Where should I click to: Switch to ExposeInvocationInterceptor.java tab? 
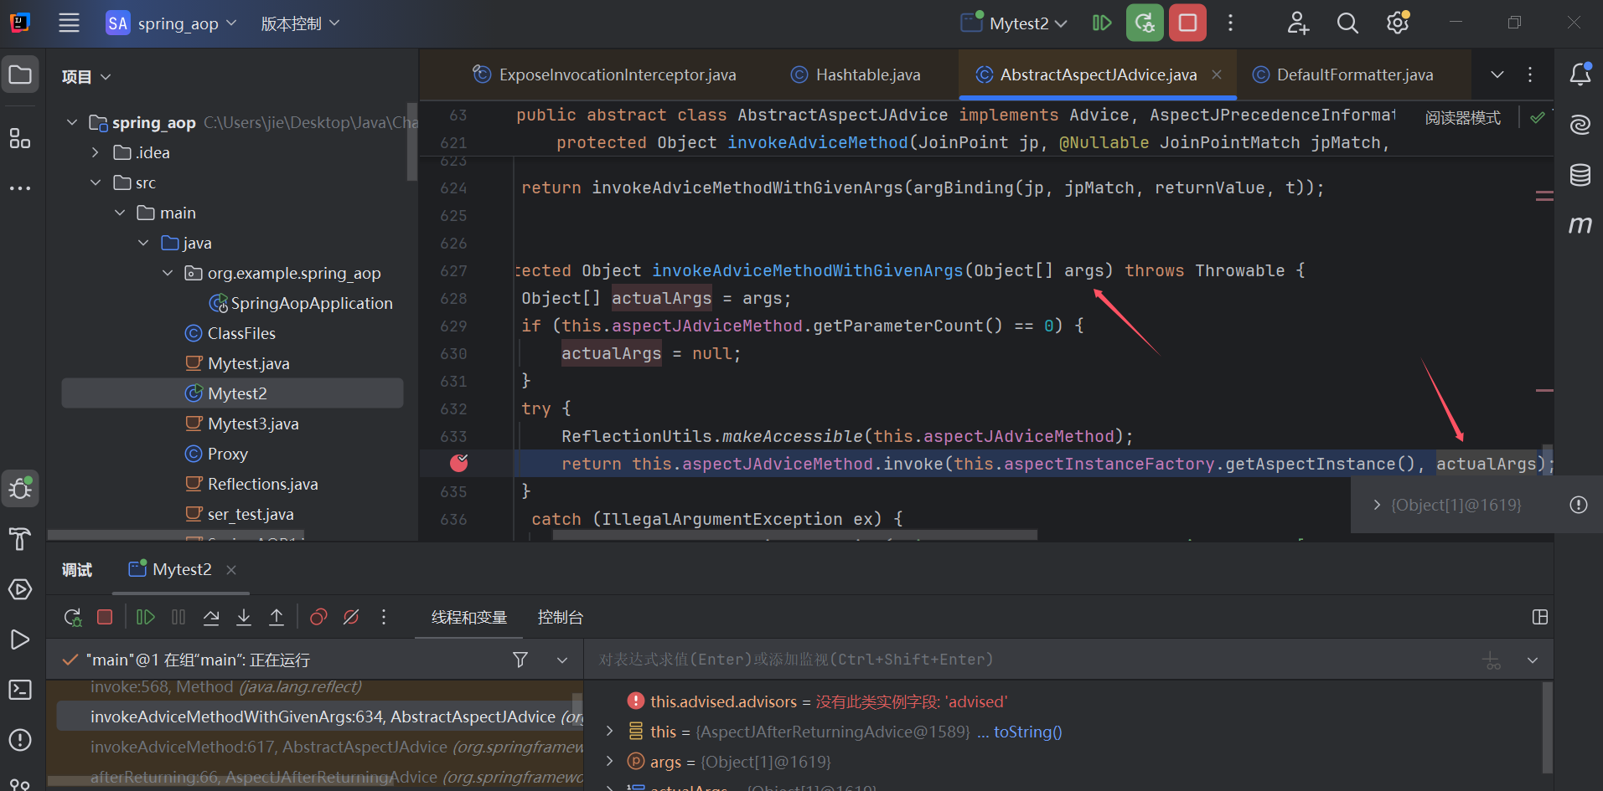pyautogui.click(x=605, y=74)
